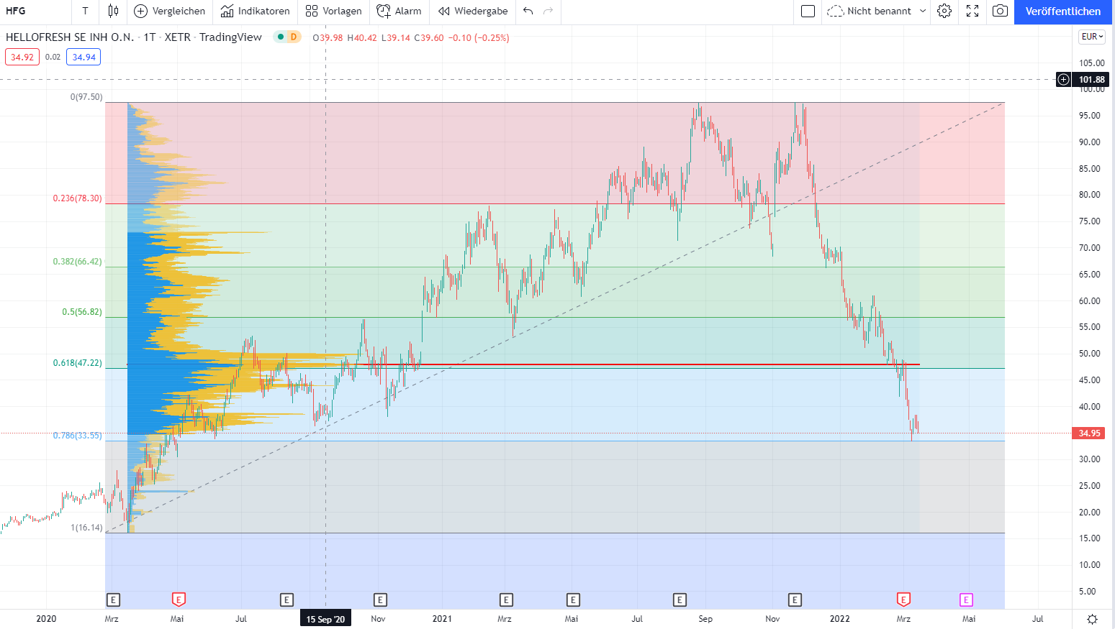Select the Fibonacci 0.786(33.55) level label
This screenshot has height=629, width=1115.
pos(78,436)
